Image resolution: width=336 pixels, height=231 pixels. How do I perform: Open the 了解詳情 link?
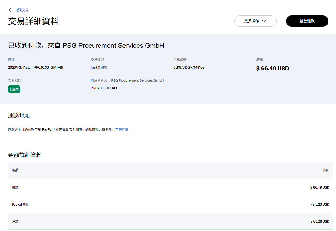[x=122, y=129]
